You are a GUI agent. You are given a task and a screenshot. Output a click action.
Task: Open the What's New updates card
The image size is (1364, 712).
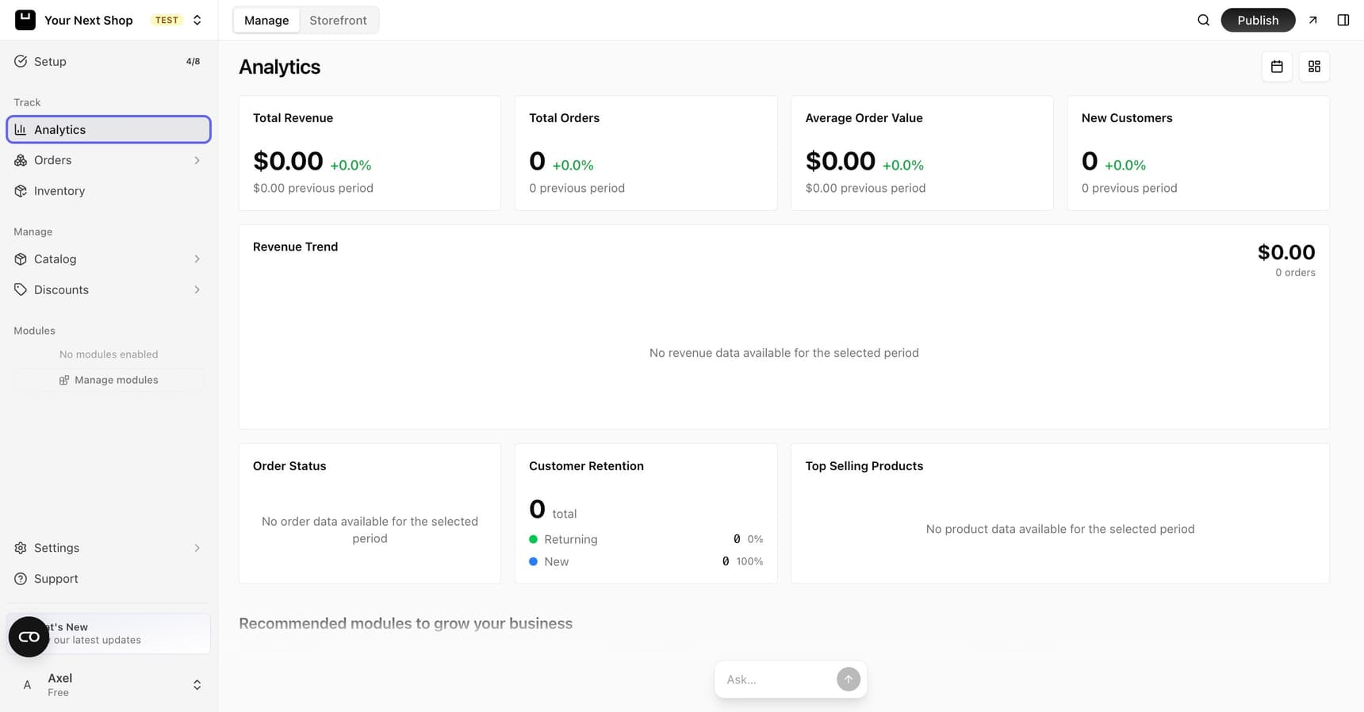click(x=109, y=634)
